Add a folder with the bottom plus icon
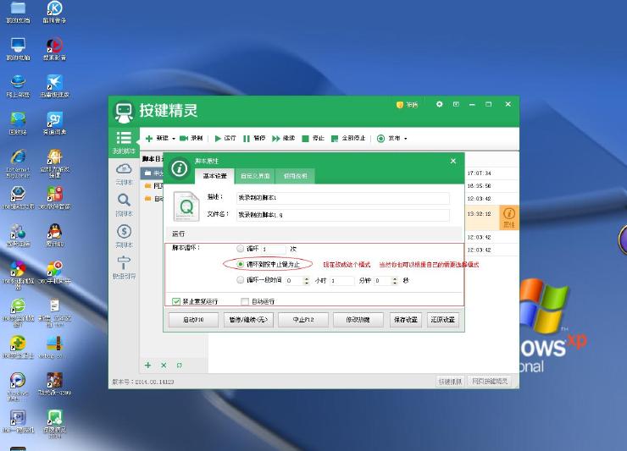Image resolution: width=627 pixels, height=451 pixels. (148, 365)
